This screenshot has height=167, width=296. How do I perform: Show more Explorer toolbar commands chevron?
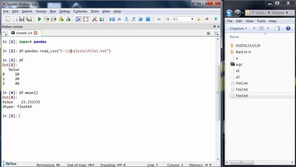tap(254, 28)
